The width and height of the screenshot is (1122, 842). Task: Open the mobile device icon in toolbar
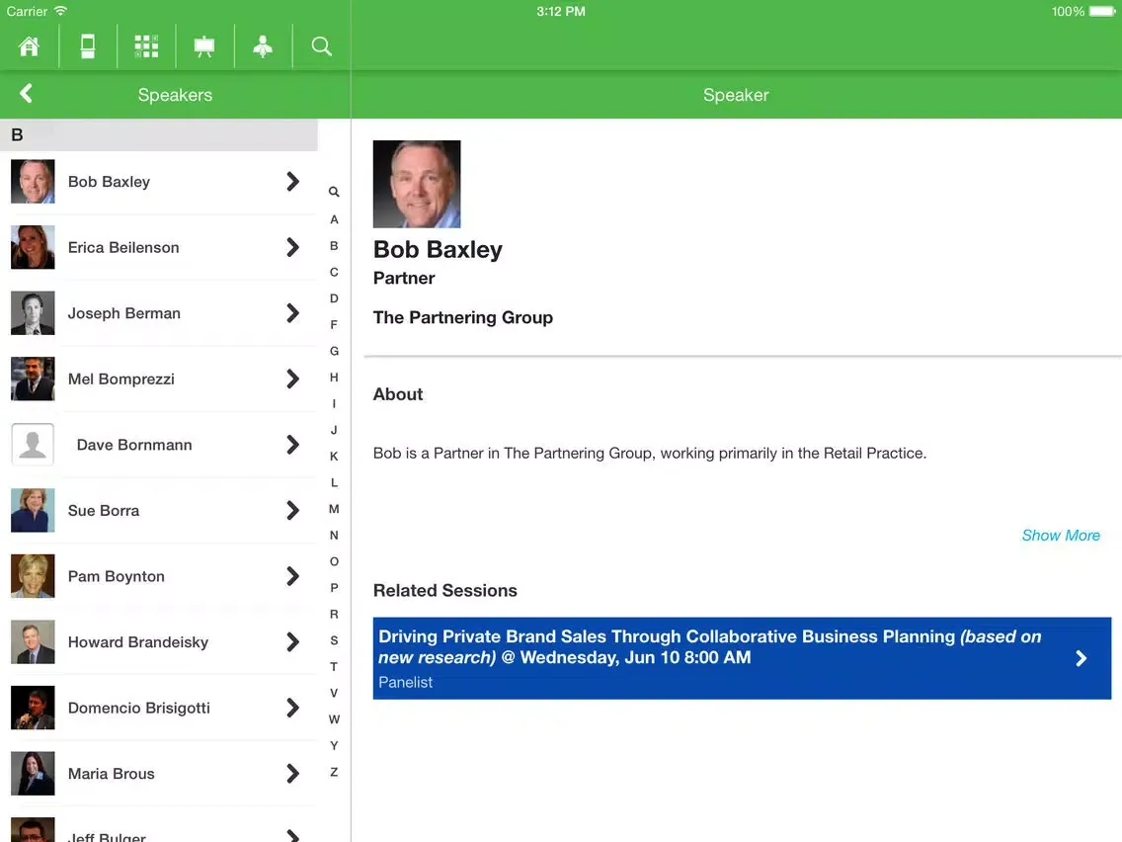tap(87, 46)
